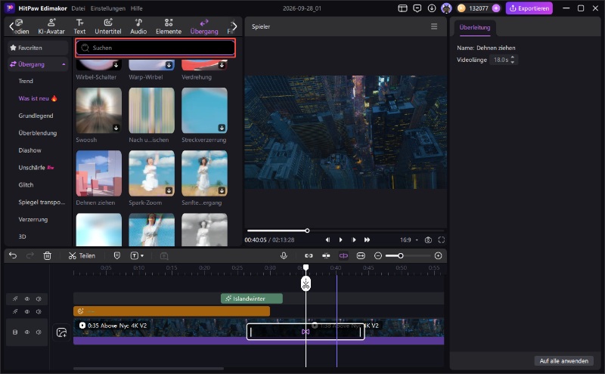Hide the Islandwinter effect track with eye
The height and width of the screenshot is (374, 605).
coord(27,298)
